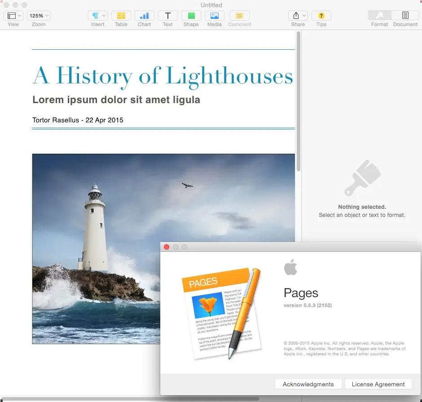Image resolution: width=422 pixels, height=402 pixels.
Task: Click the Insert paragraph icon
Action: click(x=95, y=16)
